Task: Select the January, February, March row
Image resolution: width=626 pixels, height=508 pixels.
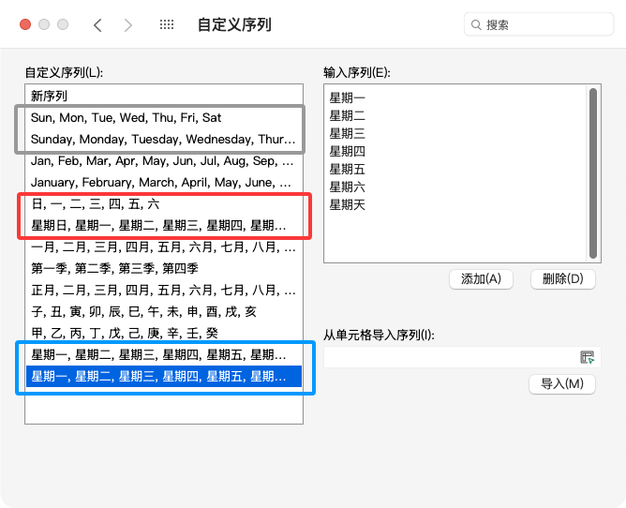Action: pyautogui.click(x=164, y=182)
